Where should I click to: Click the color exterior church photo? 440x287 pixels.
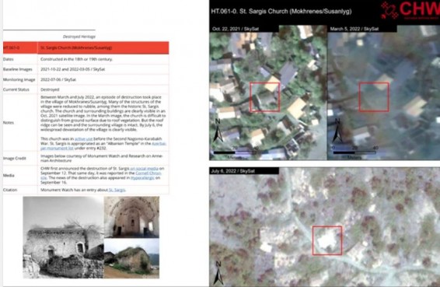coord(131,258)
